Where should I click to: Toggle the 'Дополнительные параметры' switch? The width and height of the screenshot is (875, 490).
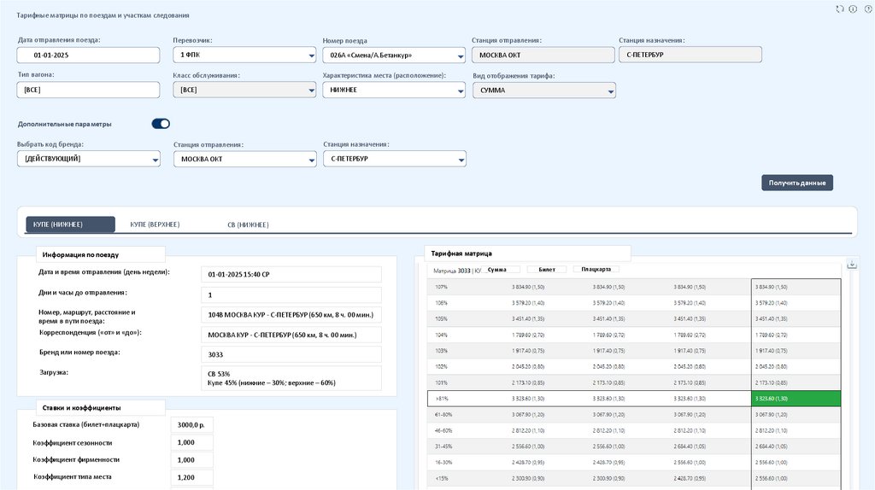[161, 124]
